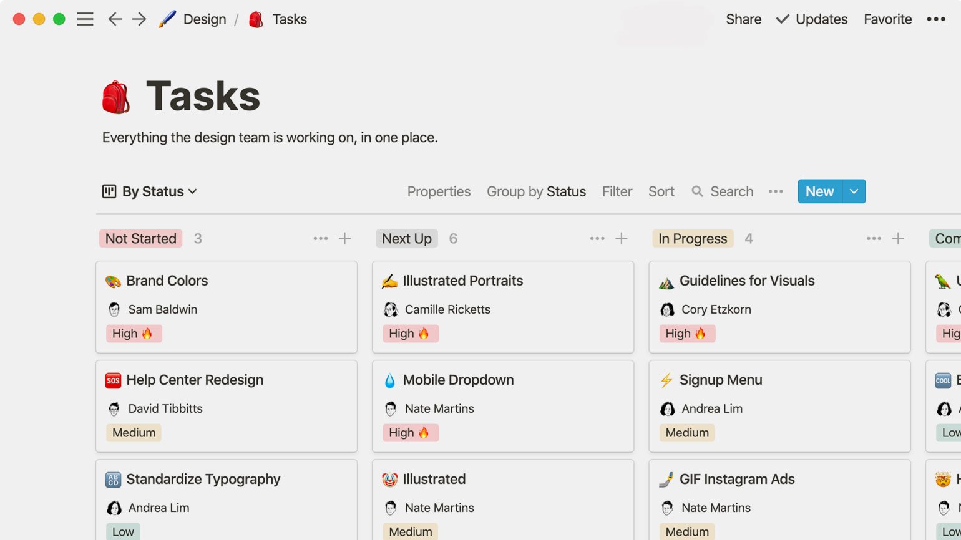This screenshot has width=961, height=540.
Task: Click the Next Up status label
Action: [407, 238]
